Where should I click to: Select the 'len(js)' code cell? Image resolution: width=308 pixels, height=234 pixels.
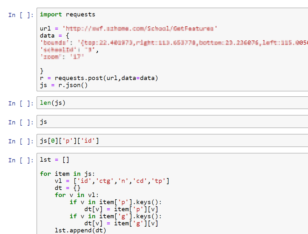(172, 103)
